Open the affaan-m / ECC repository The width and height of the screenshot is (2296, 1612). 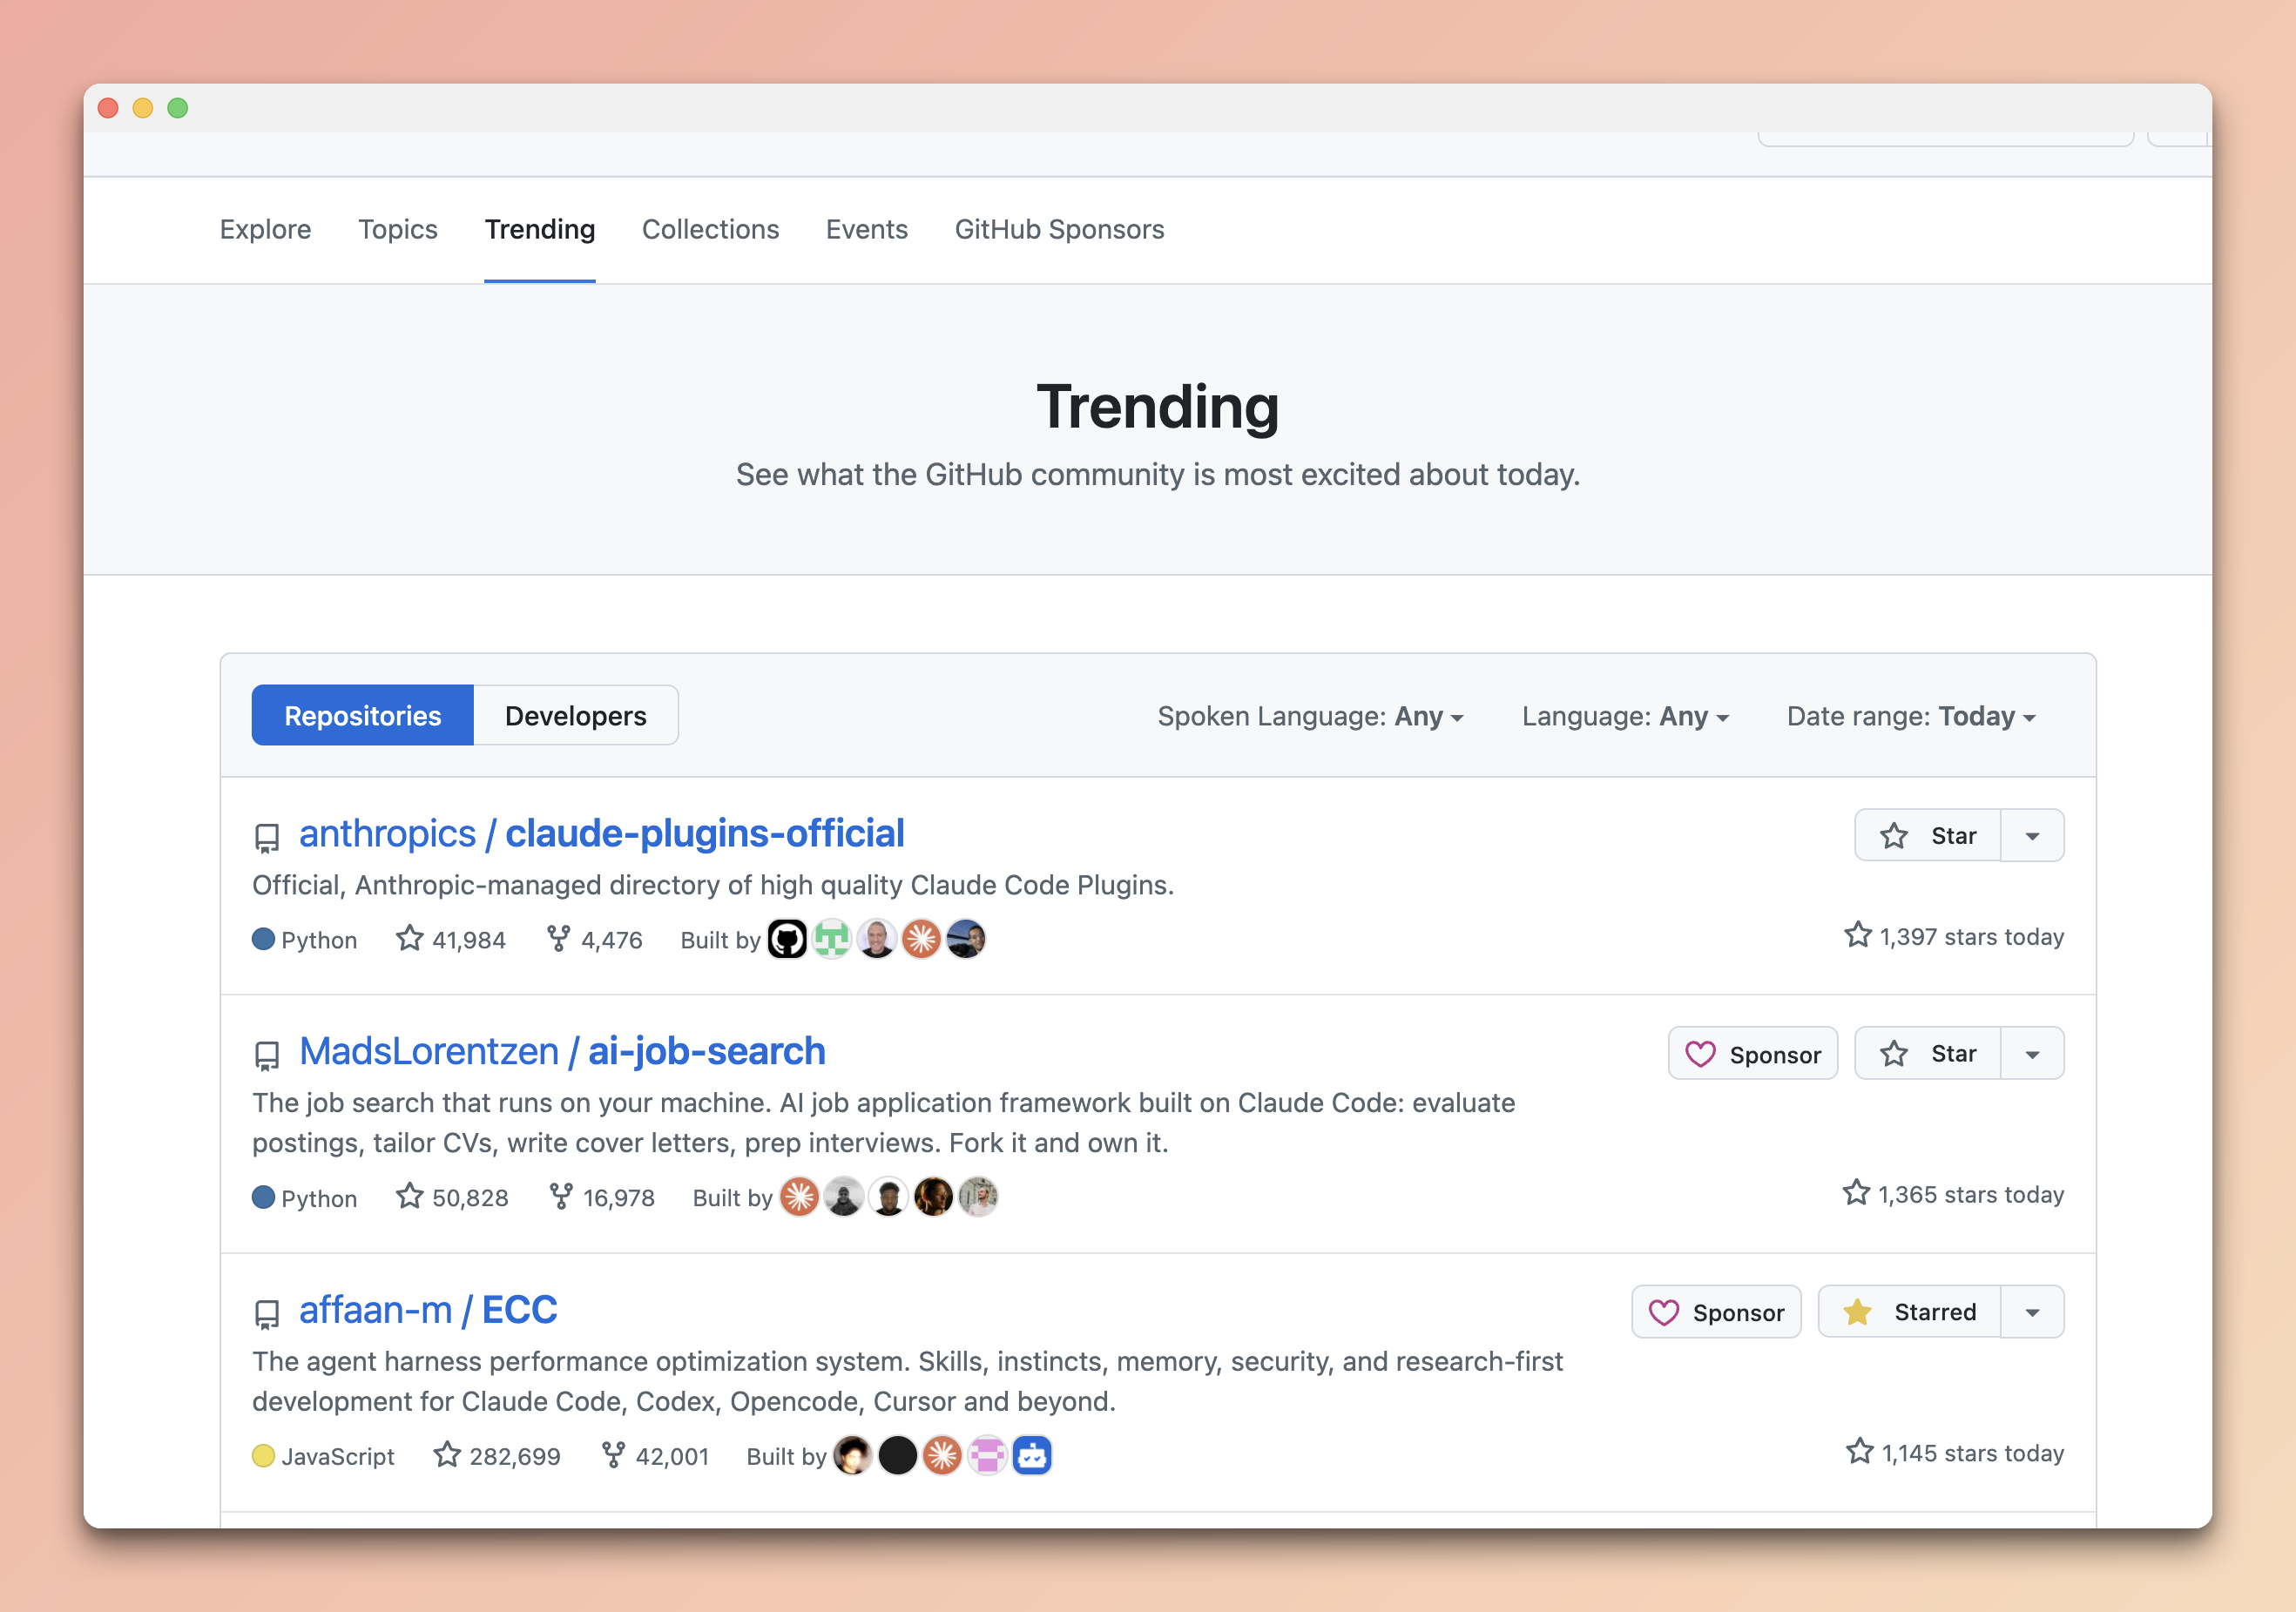[428, 1309]
